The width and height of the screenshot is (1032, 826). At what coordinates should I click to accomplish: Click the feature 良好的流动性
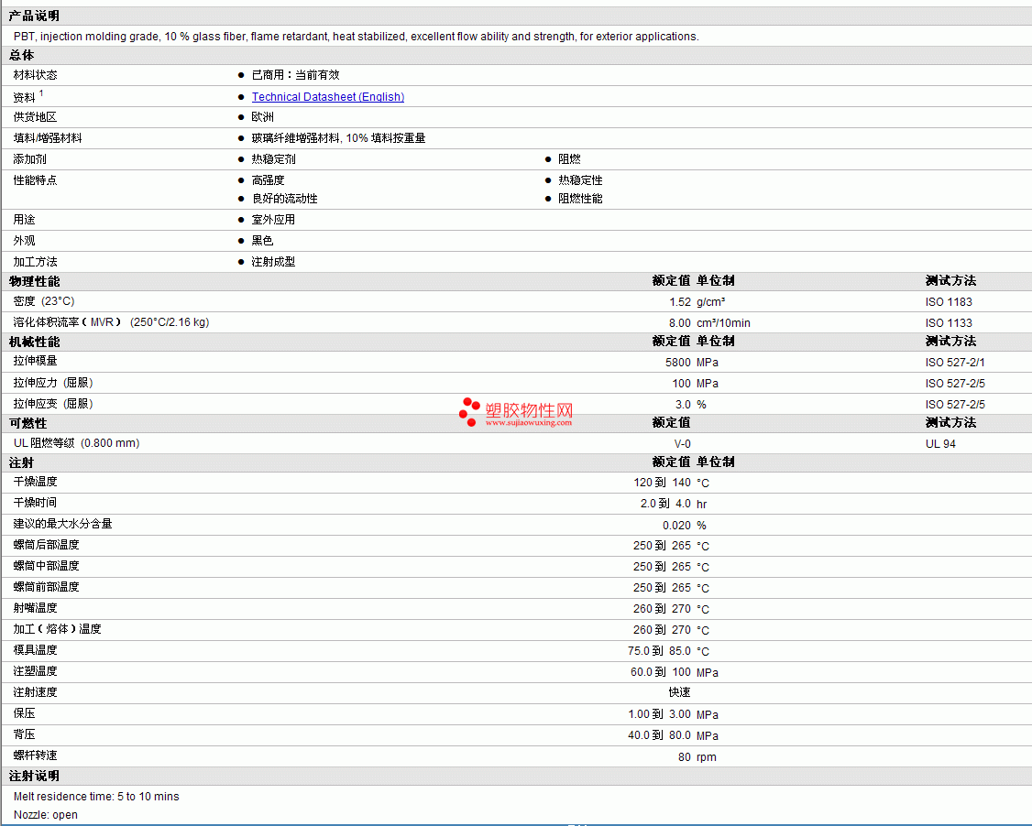[x=284, y=199]
